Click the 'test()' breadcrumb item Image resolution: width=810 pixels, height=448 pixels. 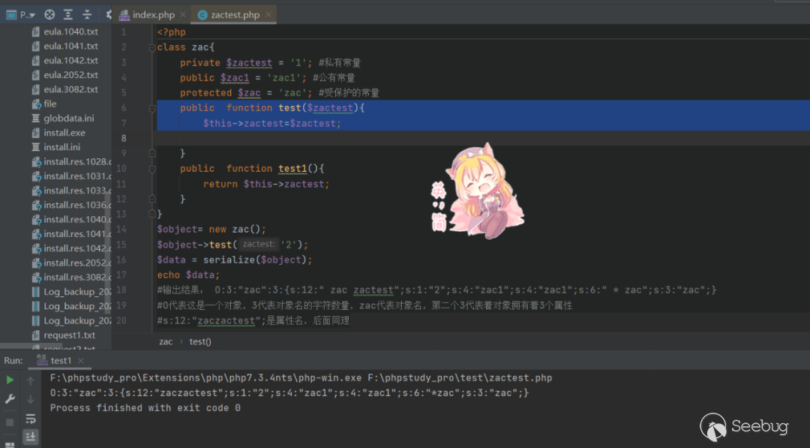click(200, 341)
